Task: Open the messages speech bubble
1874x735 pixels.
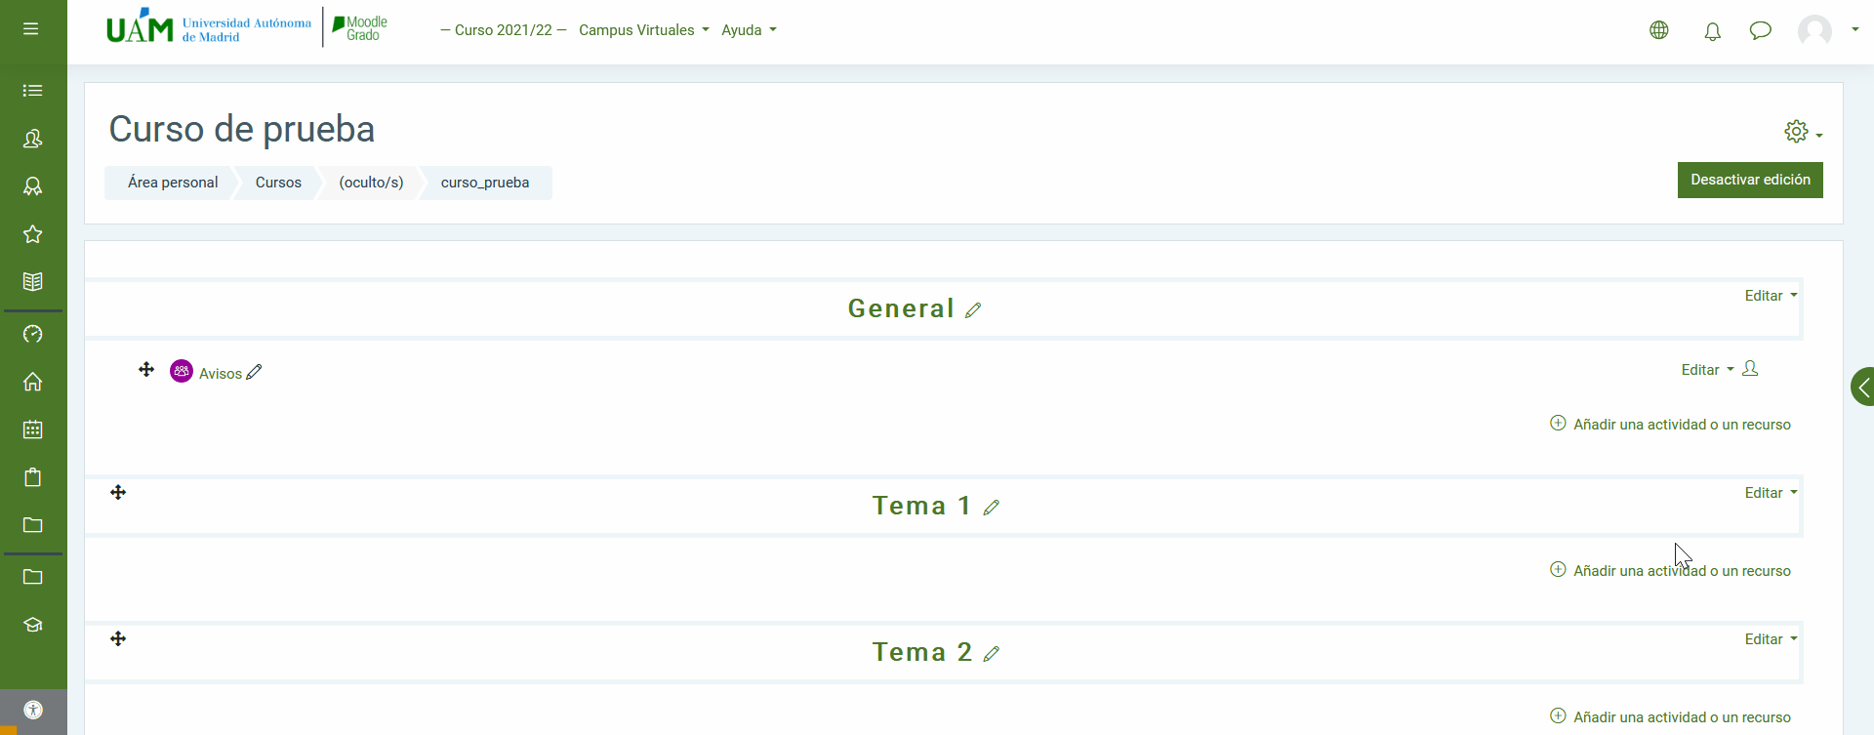Action: [x=1760, y=30]
